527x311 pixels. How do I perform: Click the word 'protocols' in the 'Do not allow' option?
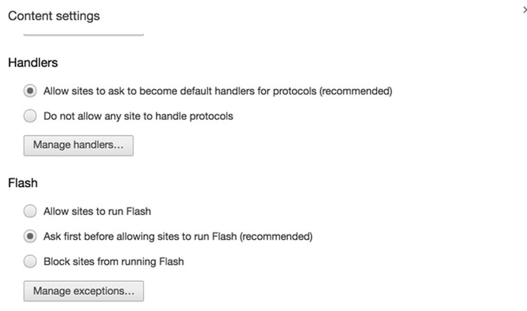pyautogui.click(x=211, y=116)
